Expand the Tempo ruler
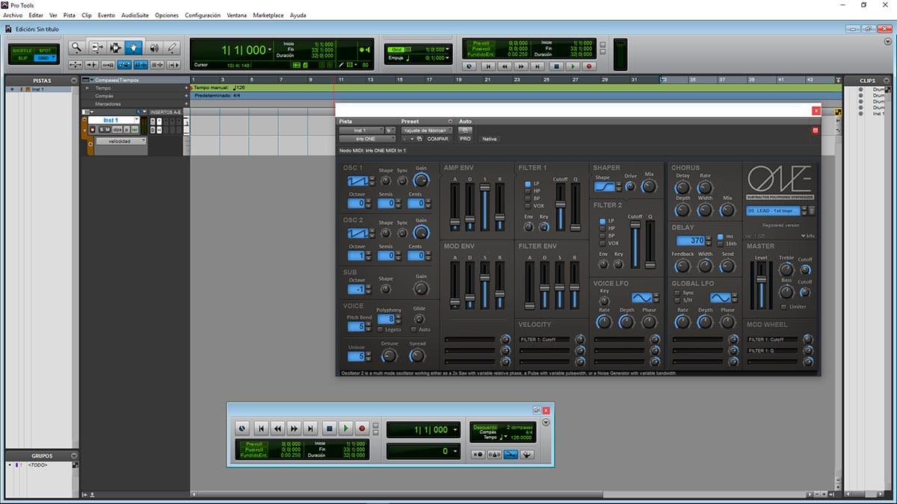897x504 pixels. point(87,88)
